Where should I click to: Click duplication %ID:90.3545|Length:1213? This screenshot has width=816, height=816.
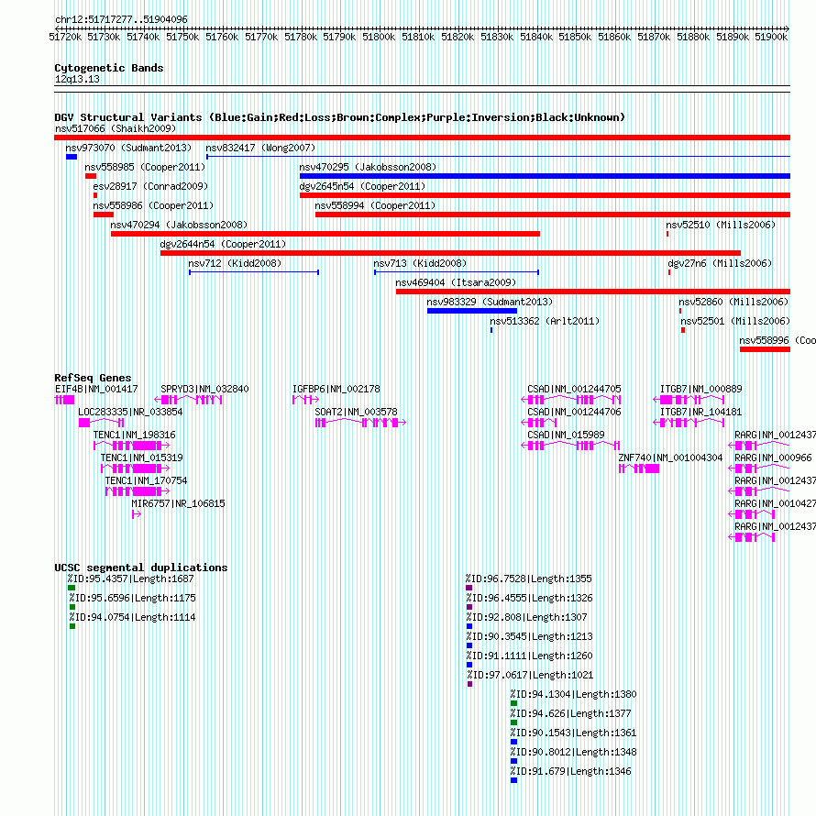click(469, 645)
